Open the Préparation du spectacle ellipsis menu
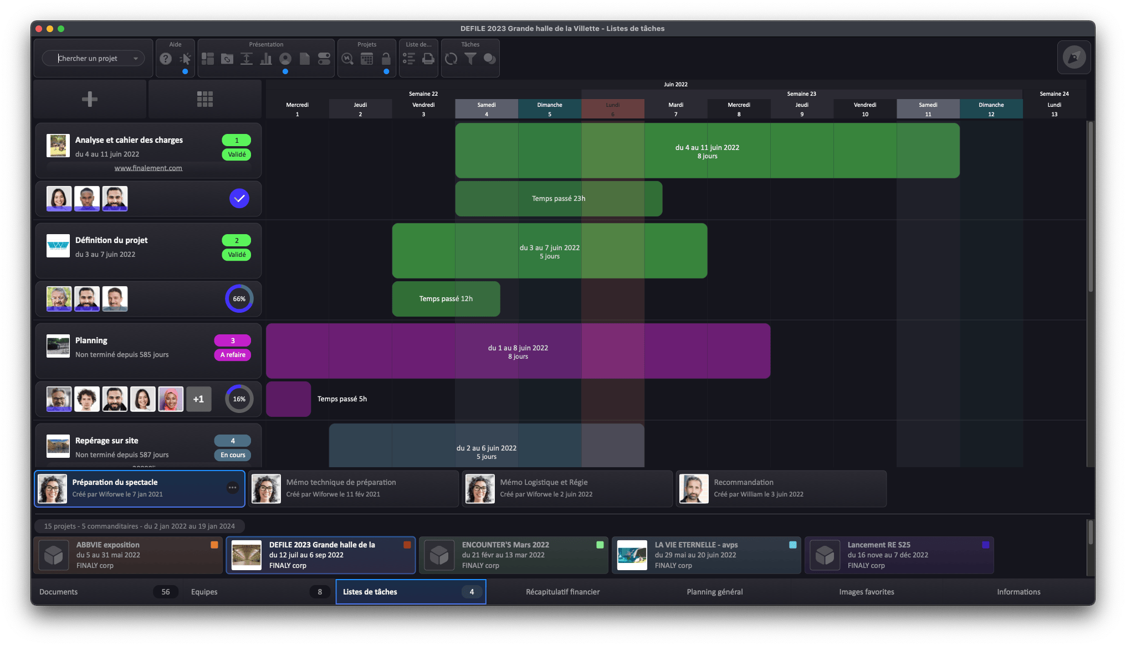 pyautogui.click(x=232, y=488)
